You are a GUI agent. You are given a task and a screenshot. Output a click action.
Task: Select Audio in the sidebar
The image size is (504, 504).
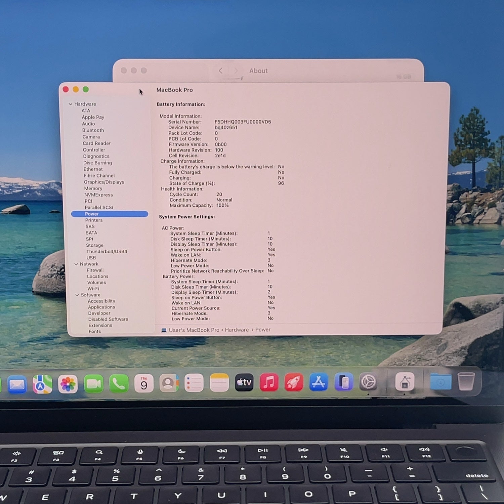click(88, 124)
